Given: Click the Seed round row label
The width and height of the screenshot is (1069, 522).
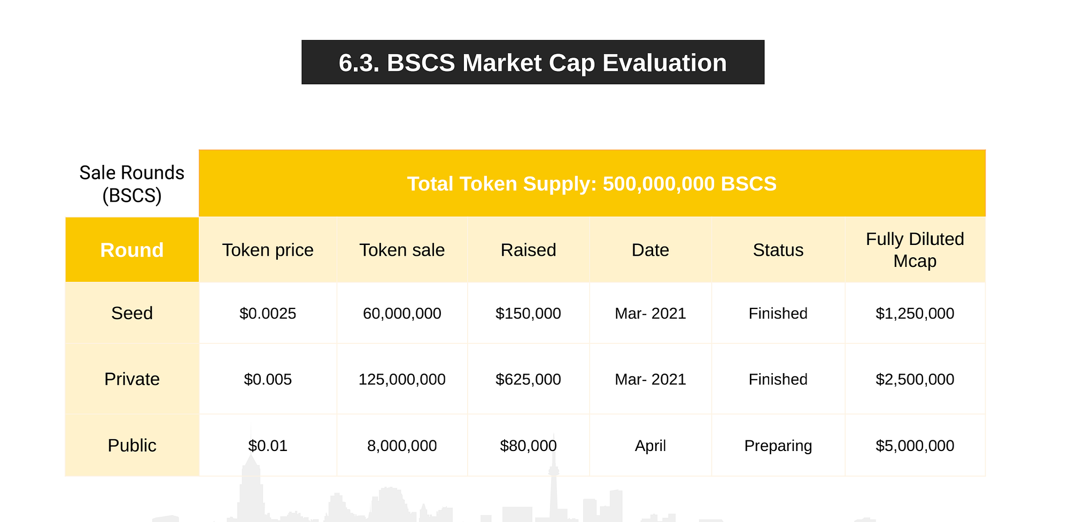Looking at the screenshot, I should pos(132,313).
